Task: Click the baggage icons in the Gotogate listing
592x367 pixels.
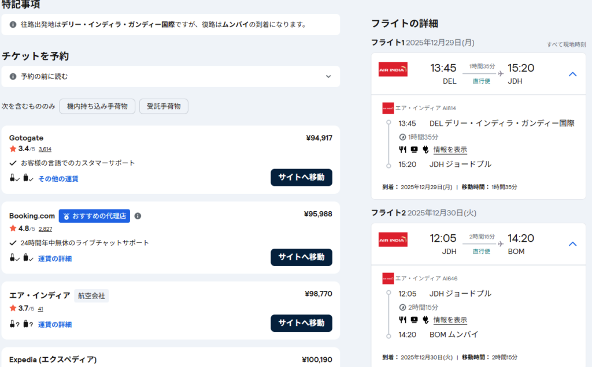Action: click(x=21, y=178)
